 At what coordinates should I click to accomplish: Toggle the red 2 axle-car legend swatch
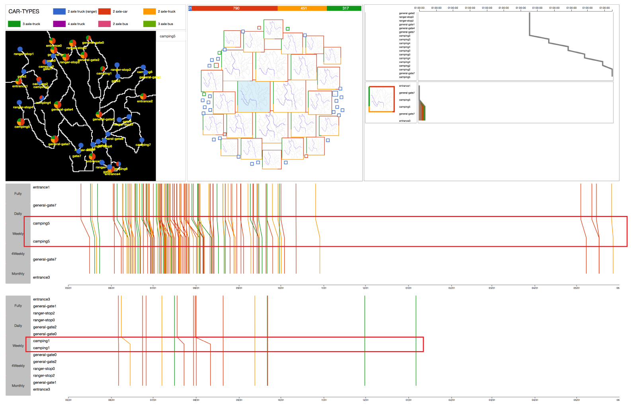coord(104,12)
